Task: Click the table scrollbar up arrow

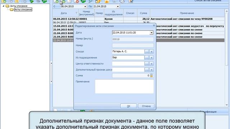Action: click(227, 11)
